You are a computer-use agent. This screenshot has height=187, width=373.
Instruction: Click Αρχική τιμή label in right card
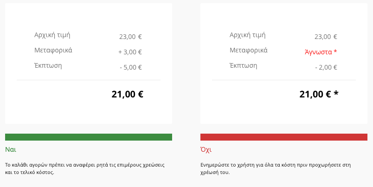pos(248,35)
